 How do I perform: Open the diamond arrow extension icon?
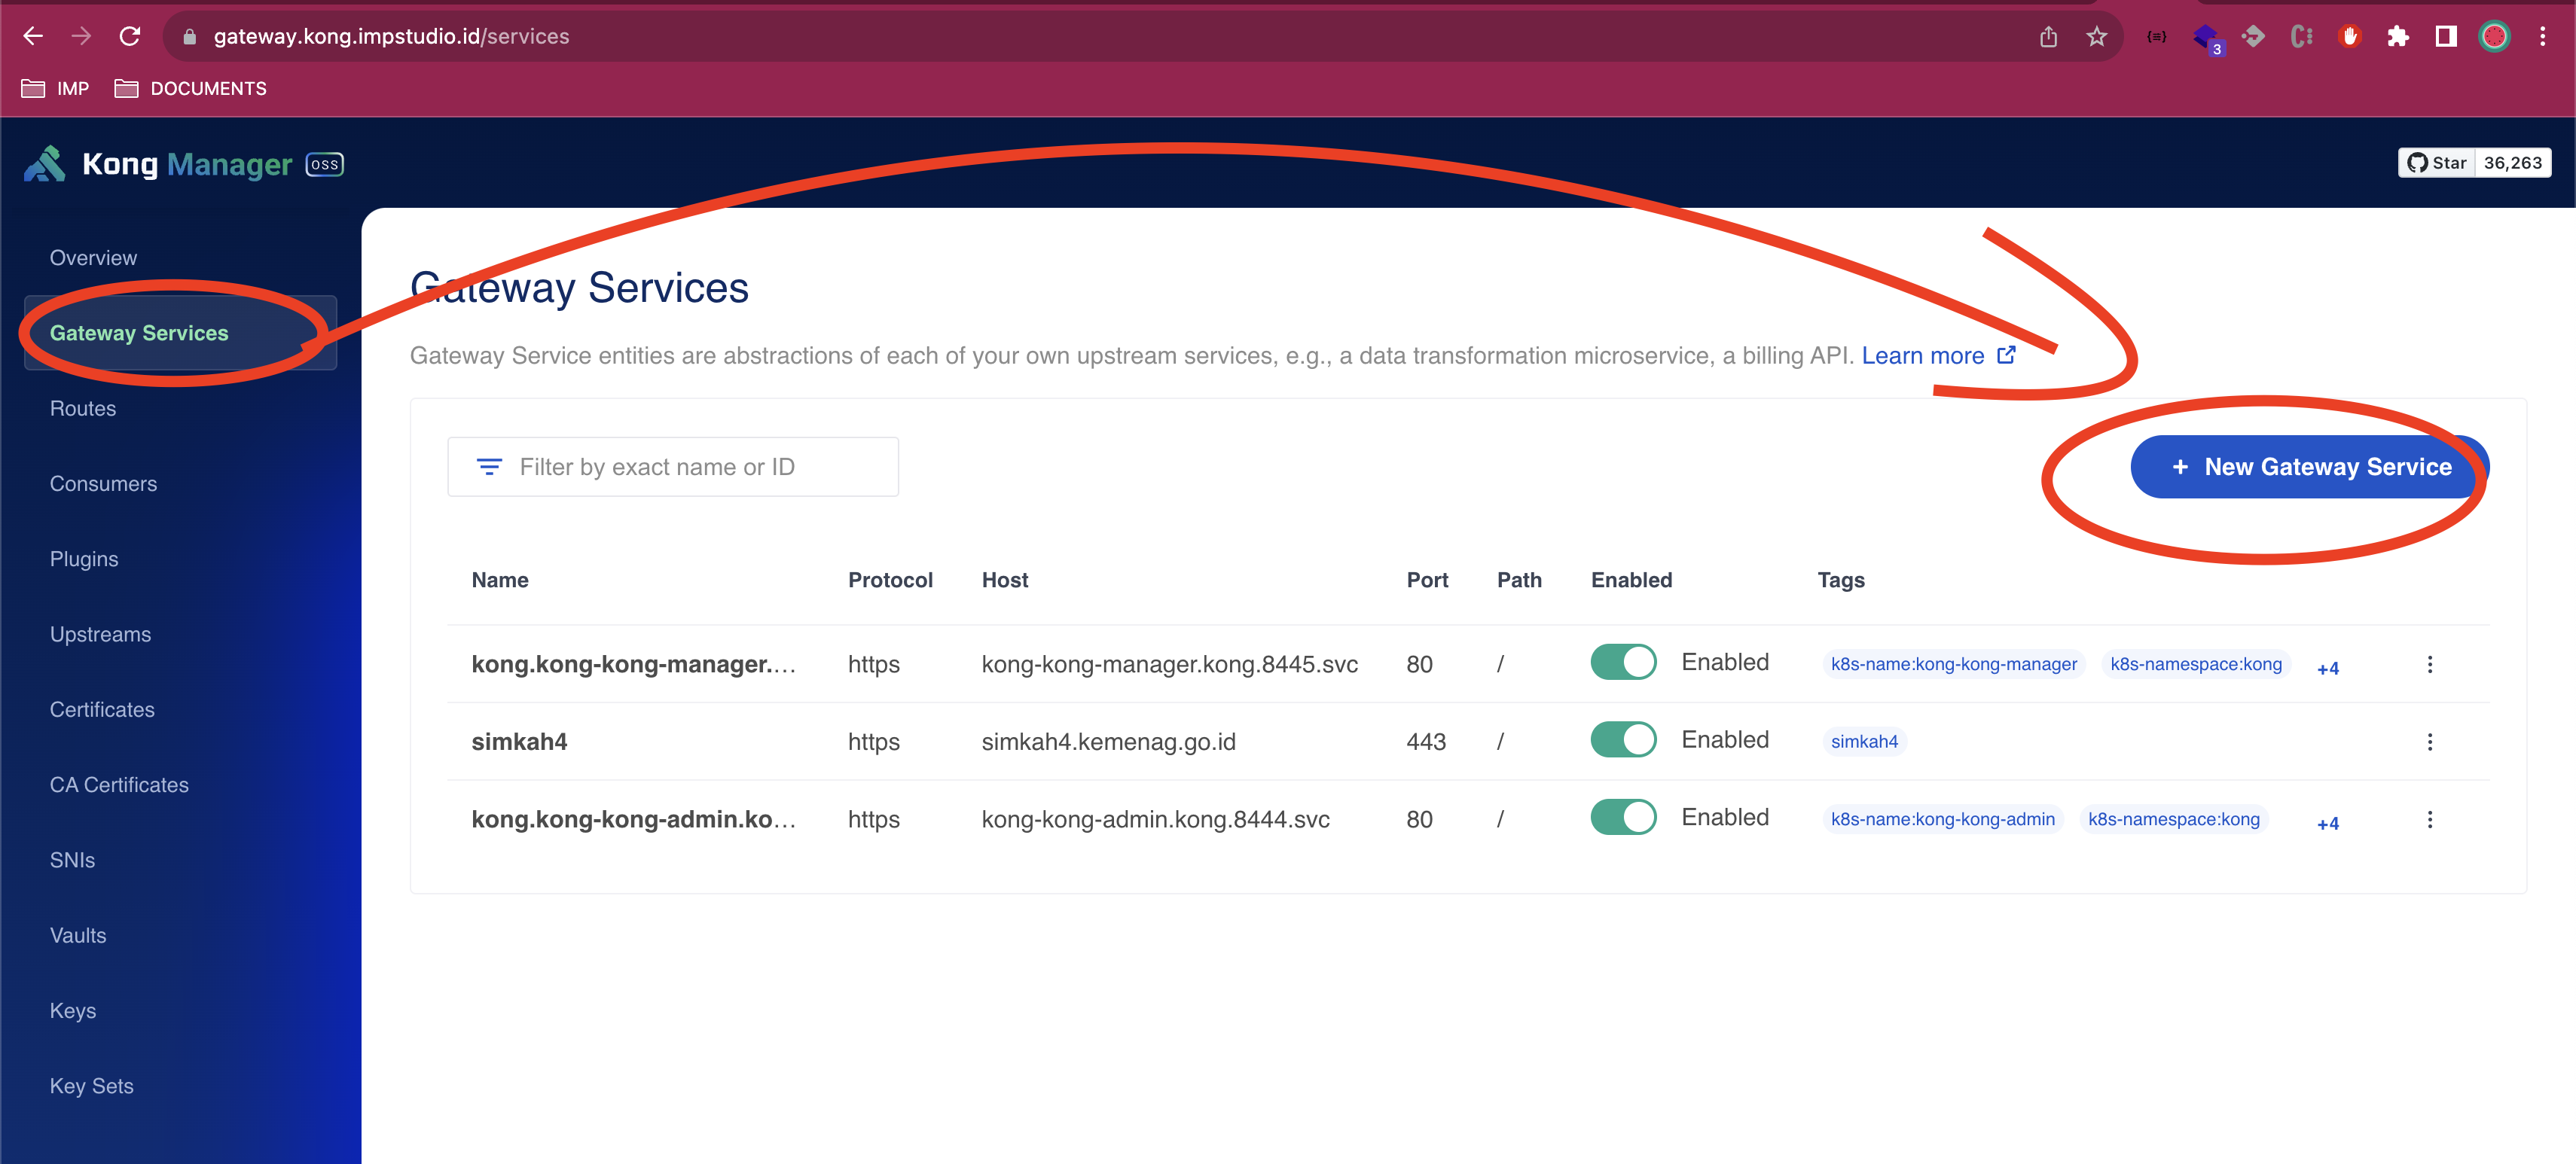[x=2253, y=37]
